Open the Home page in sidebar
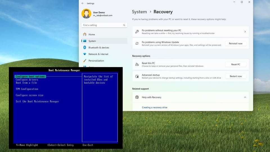The width and height of the screenshot is (270, 152). point(104,34)
